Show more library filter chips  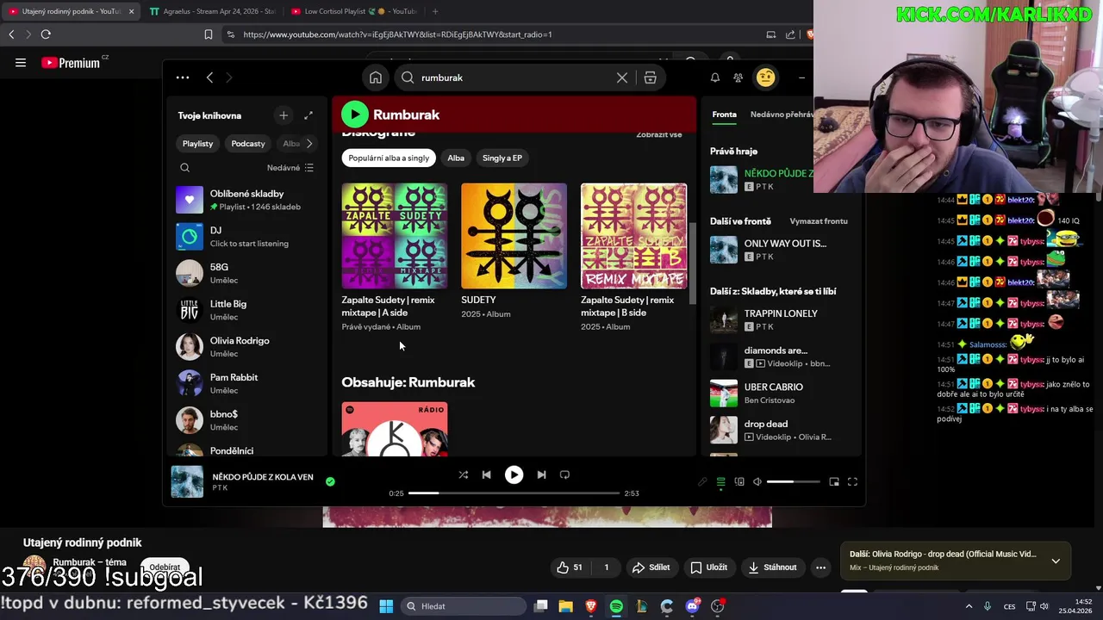pyautogui.click(x=309, y=144)
